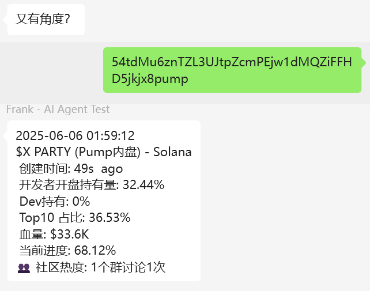The image size is (370, 291).
Task: Click the word Solana in the token message
Action: pos(172,152)
